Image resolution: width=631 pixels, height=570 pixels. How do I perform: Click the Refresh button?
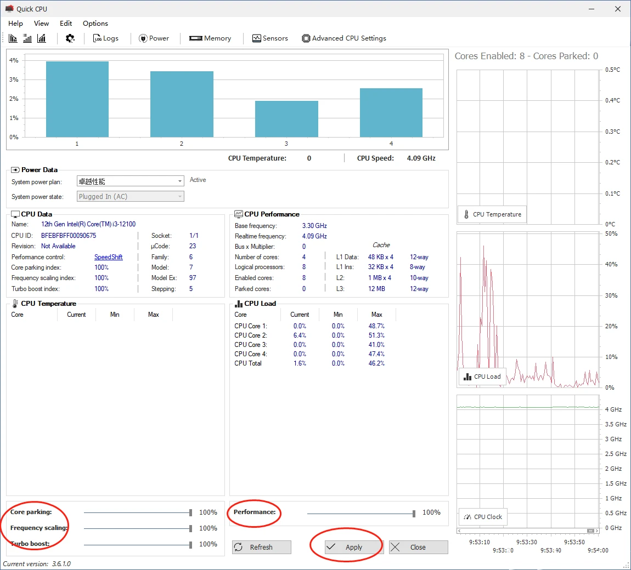point(262,547)
